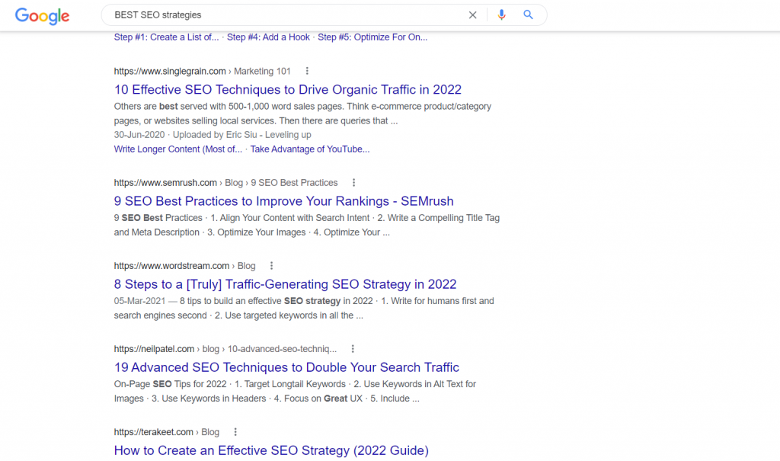Click the snippet starting '9 SEO Best Practices · 1. Align'
The image size is (780, 461).
point(306,225)
